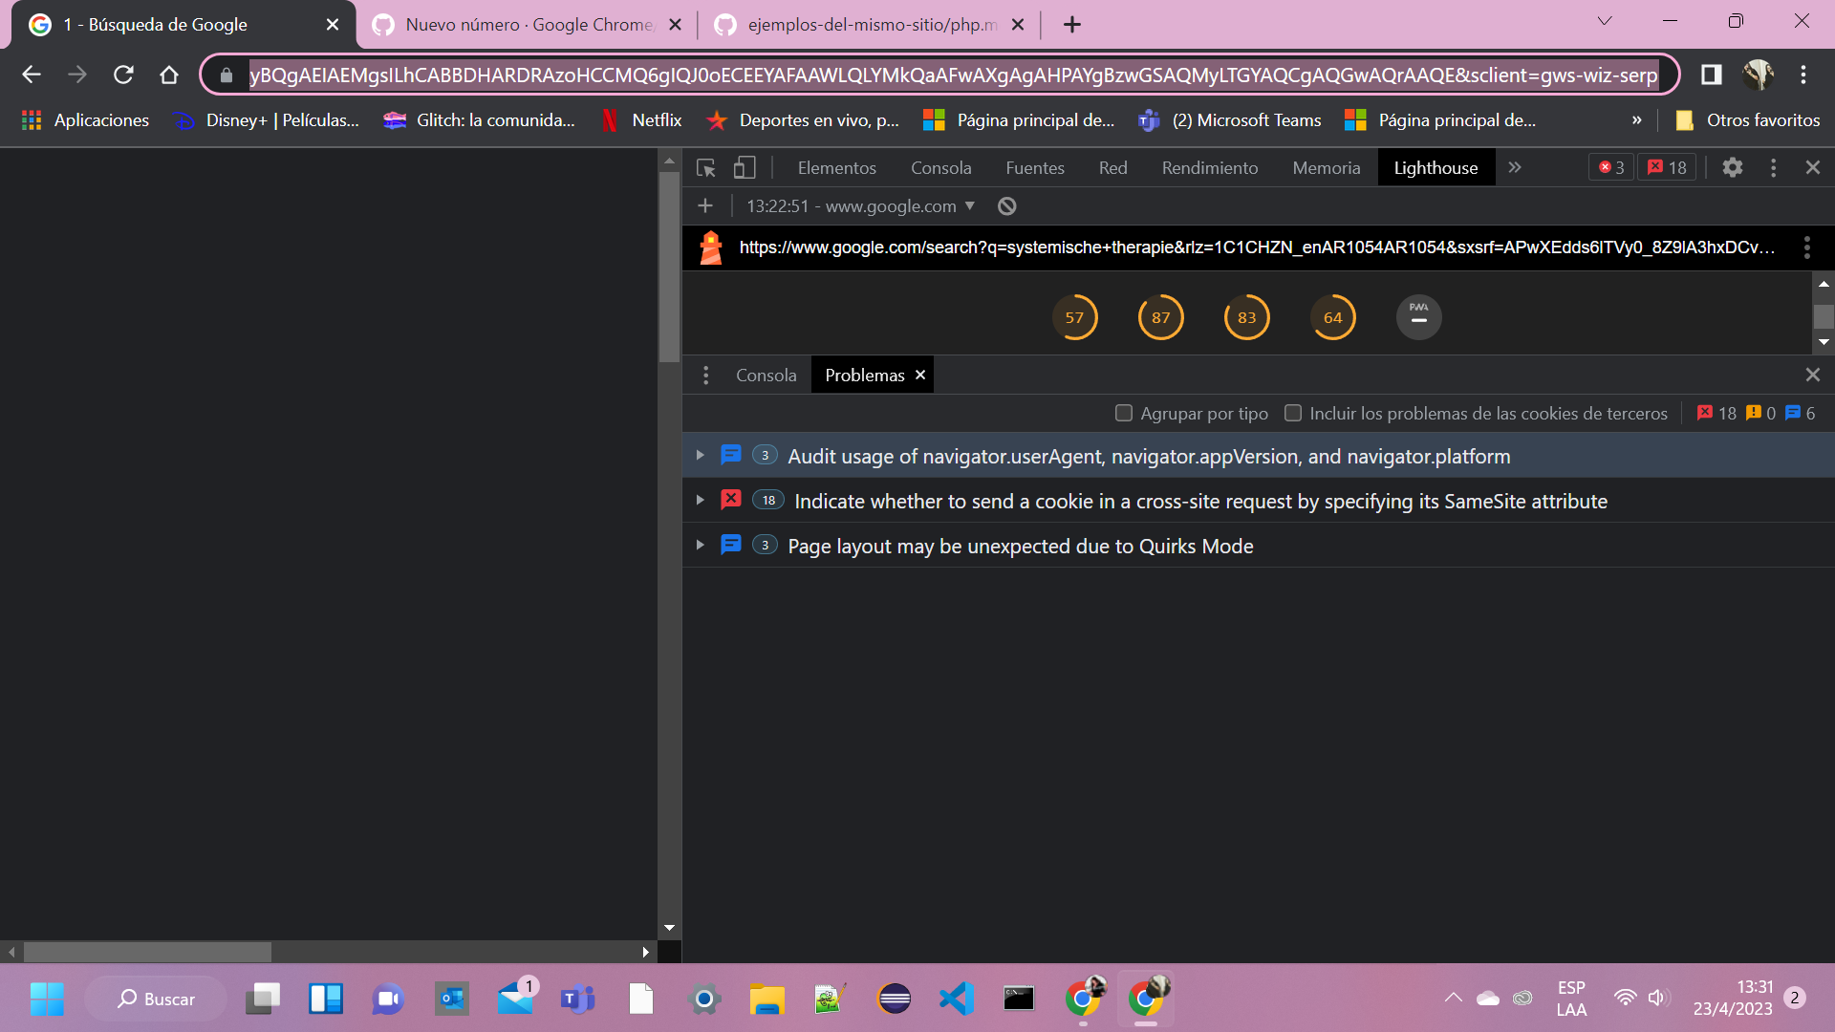Image resolution: width=1835 pixels, height=1032 pixels.
Task: Click the lighthouse report icon
Action: (x=711, y=247)
